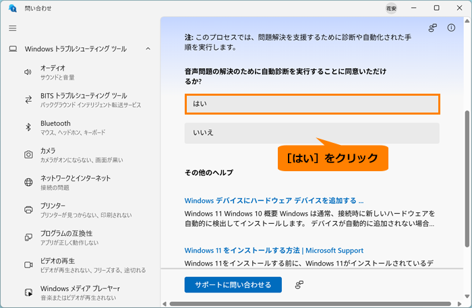Click the feedback icon at top right

[433, 28]
